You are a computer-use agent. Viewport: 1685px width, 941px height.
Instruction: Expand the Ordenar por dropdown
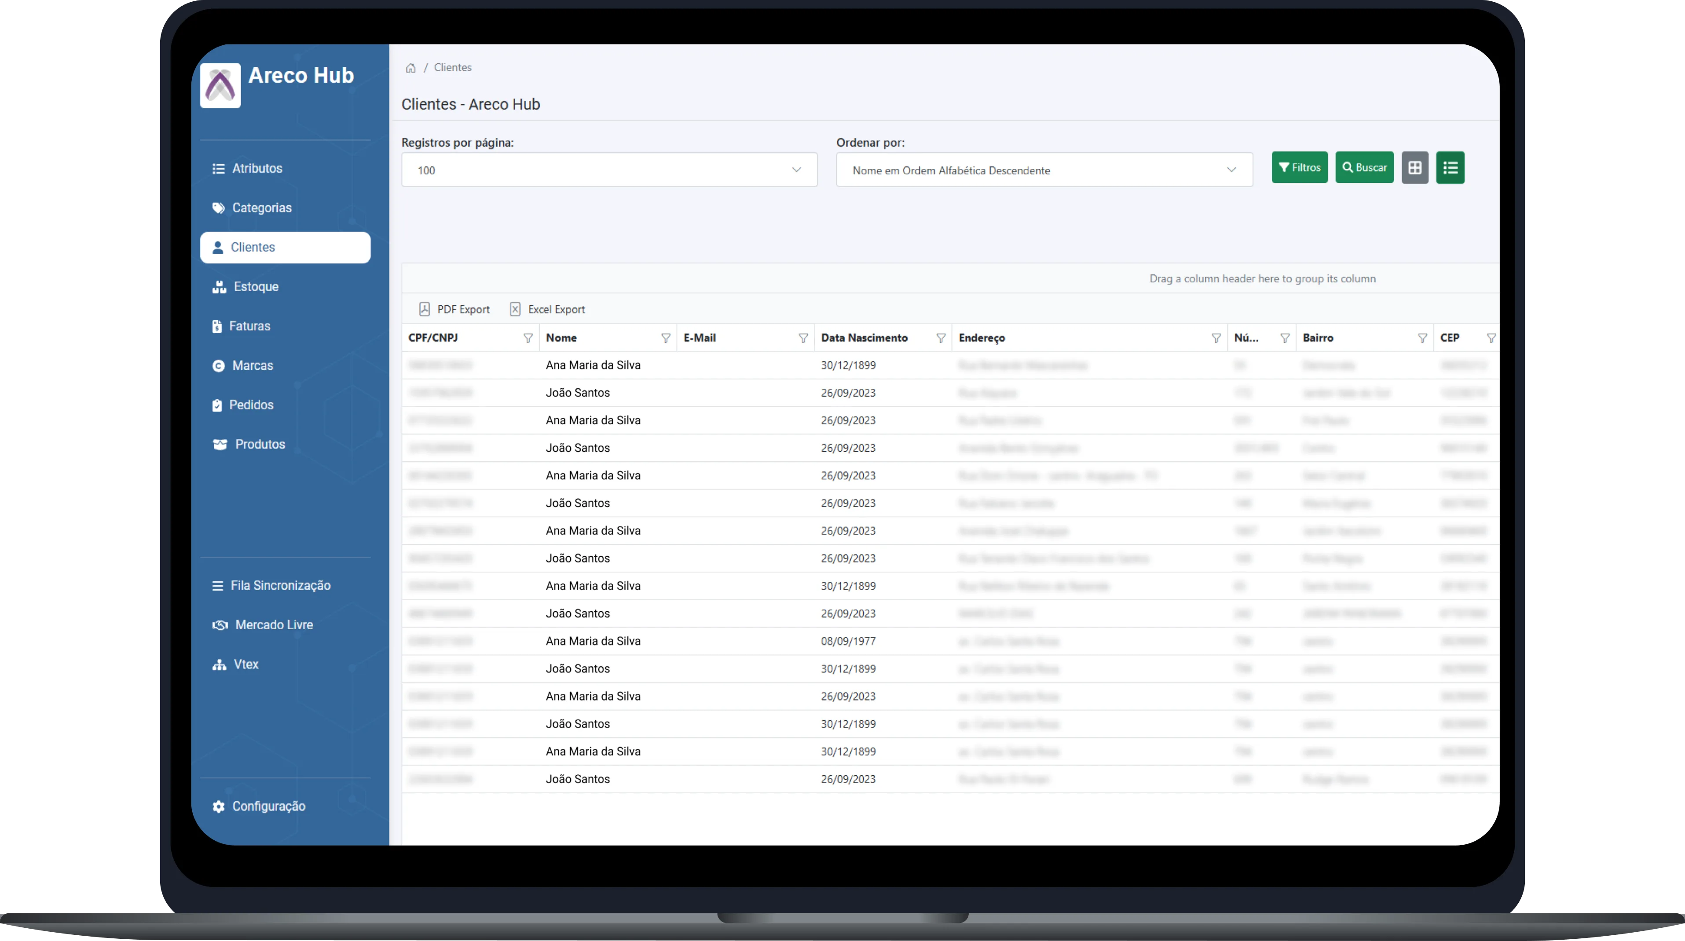pos(1044,170)
